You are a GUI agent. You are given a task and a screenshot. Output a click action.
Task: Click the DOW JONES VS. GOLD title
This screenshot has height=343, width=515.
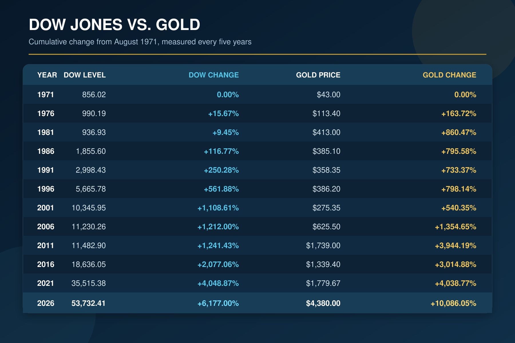coord(114,25)
